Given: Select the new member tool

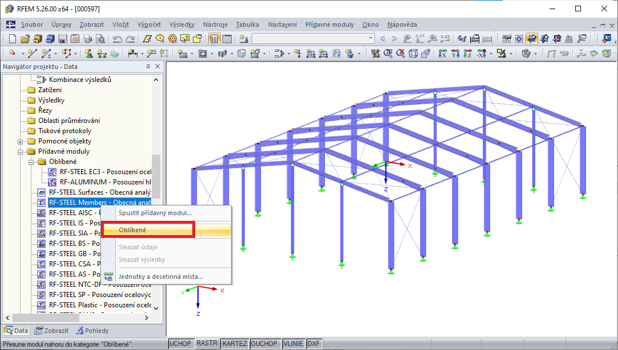Looking at the screenshot, I should 46,53.
